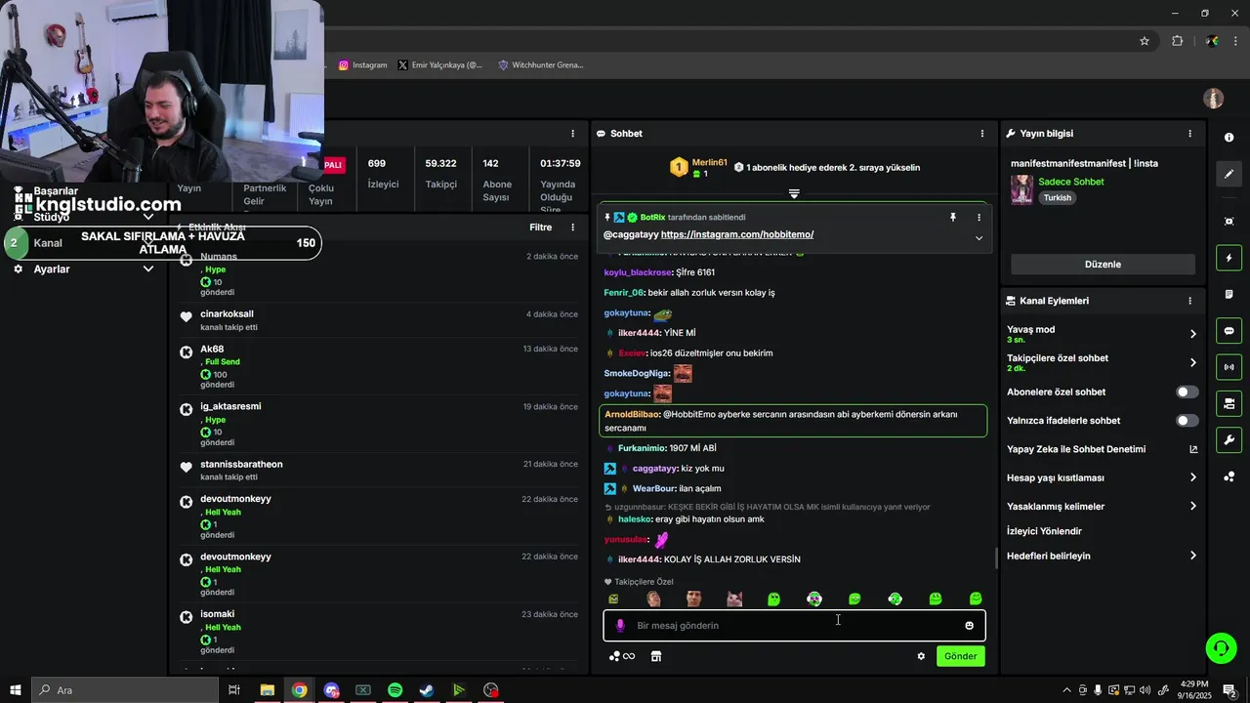Open Spotify from the taskbar

(x=395, y=690)
